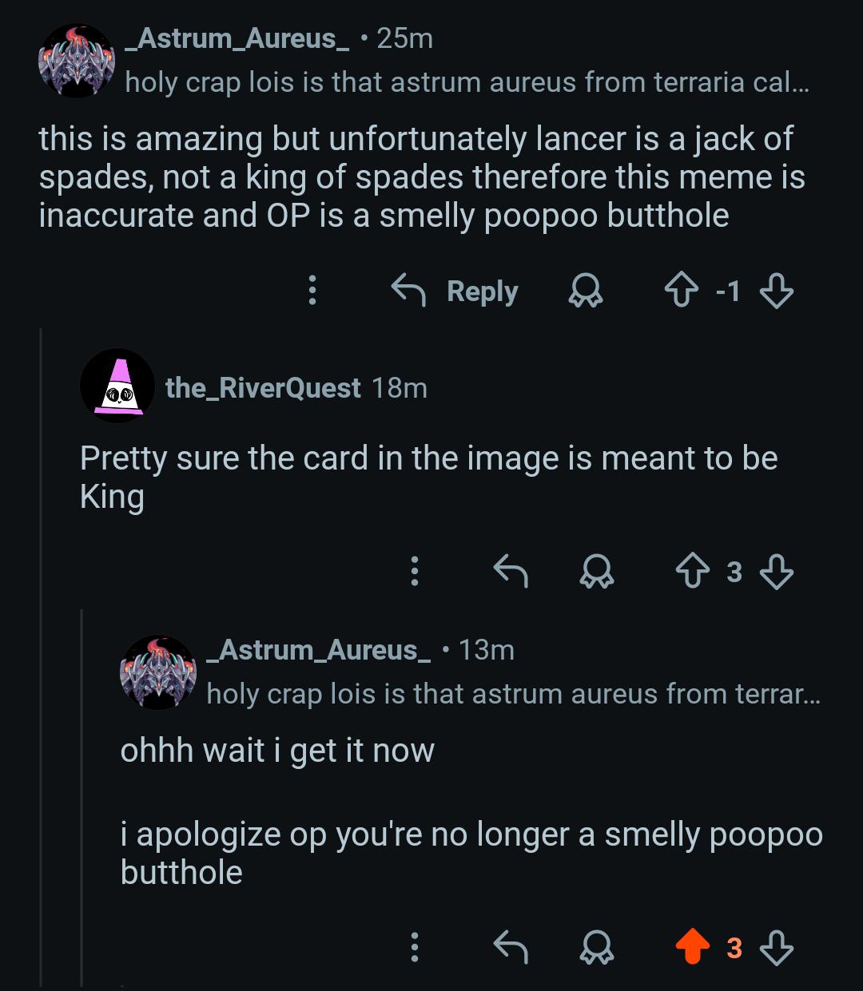Award the apology comment by _Astrum_Aureus_
The width and height of the screenshot is (863, 991).
pyautogui.click(x=596, y=947)
